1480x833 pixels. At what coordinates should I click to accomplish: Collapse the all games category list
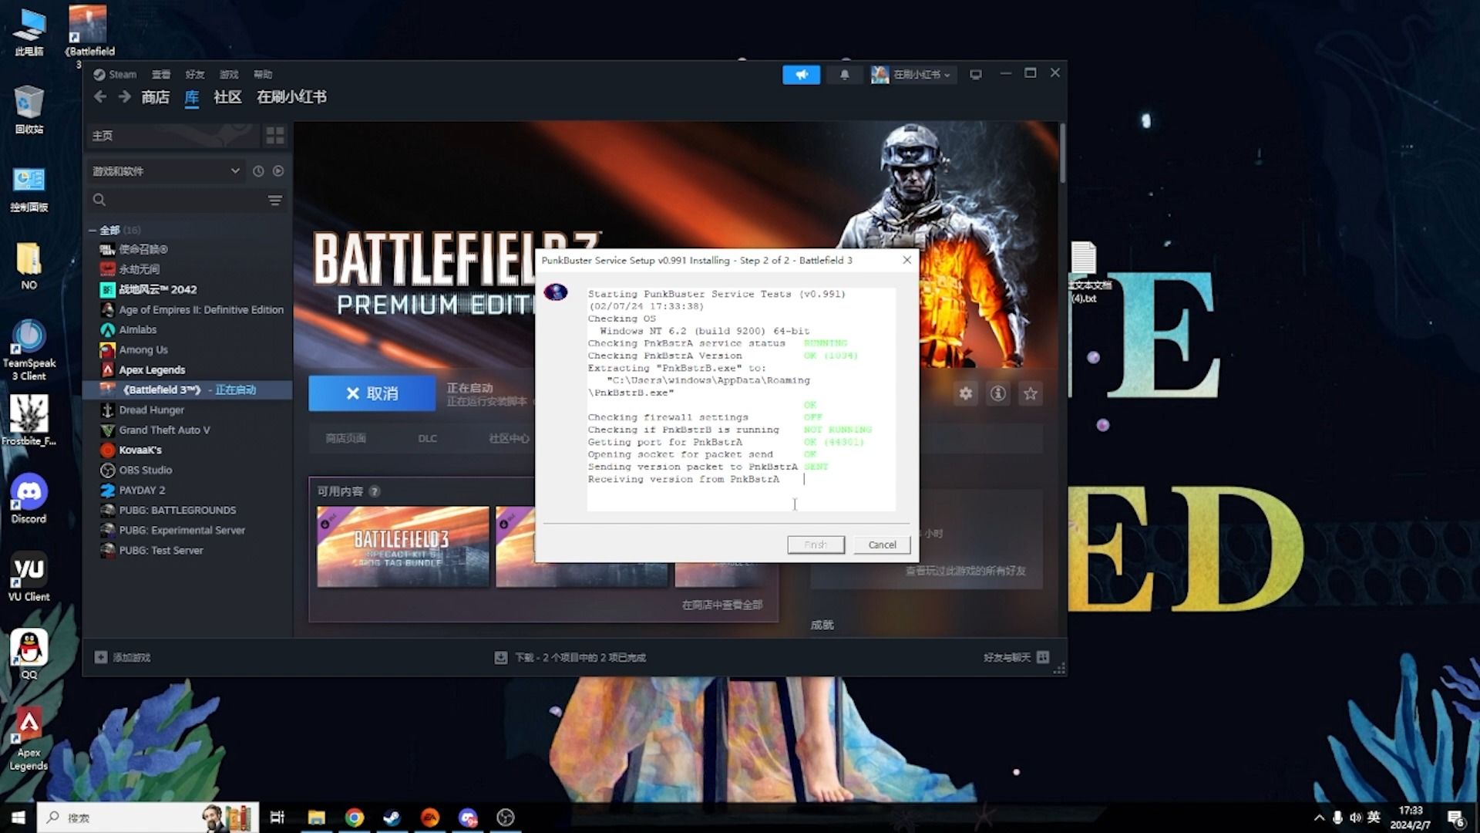pos(92,231)
